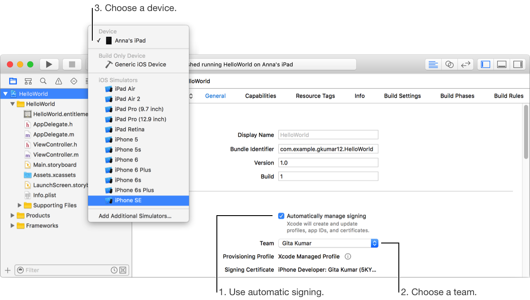Switch to the Info tab

pyautogui.click(x=360, y=96)
